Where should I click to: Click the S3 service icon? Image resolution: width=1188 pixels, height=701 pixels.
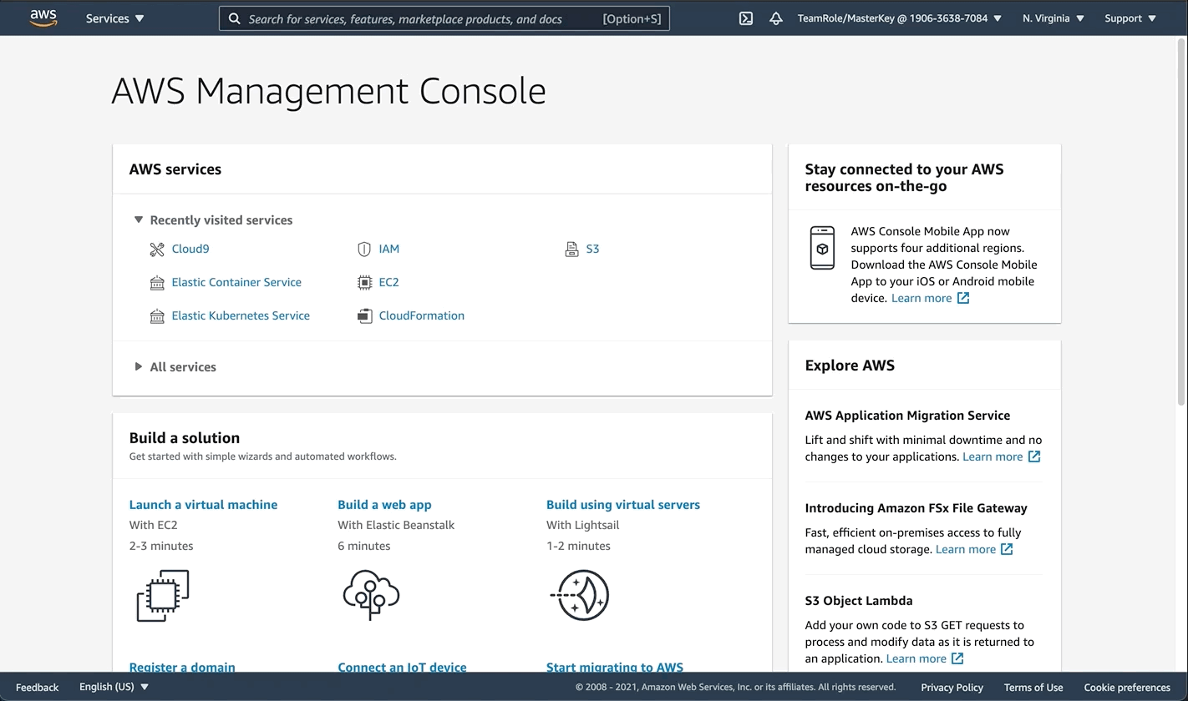(x=571, y=249)
